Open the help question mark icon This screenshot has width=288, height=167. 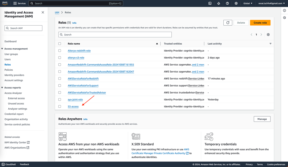(x=227, y=3)
